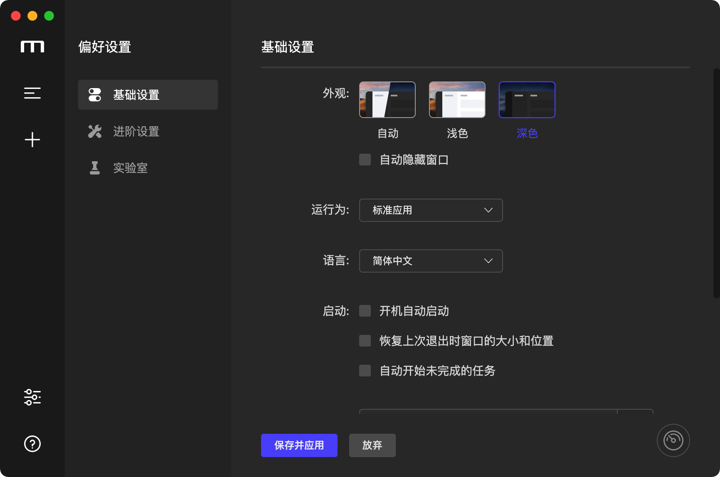The width and height of the screenshot is (720, 477).
Task: Click the plus icon to add task
Action: pyautogui.click(x=32, y=140)
